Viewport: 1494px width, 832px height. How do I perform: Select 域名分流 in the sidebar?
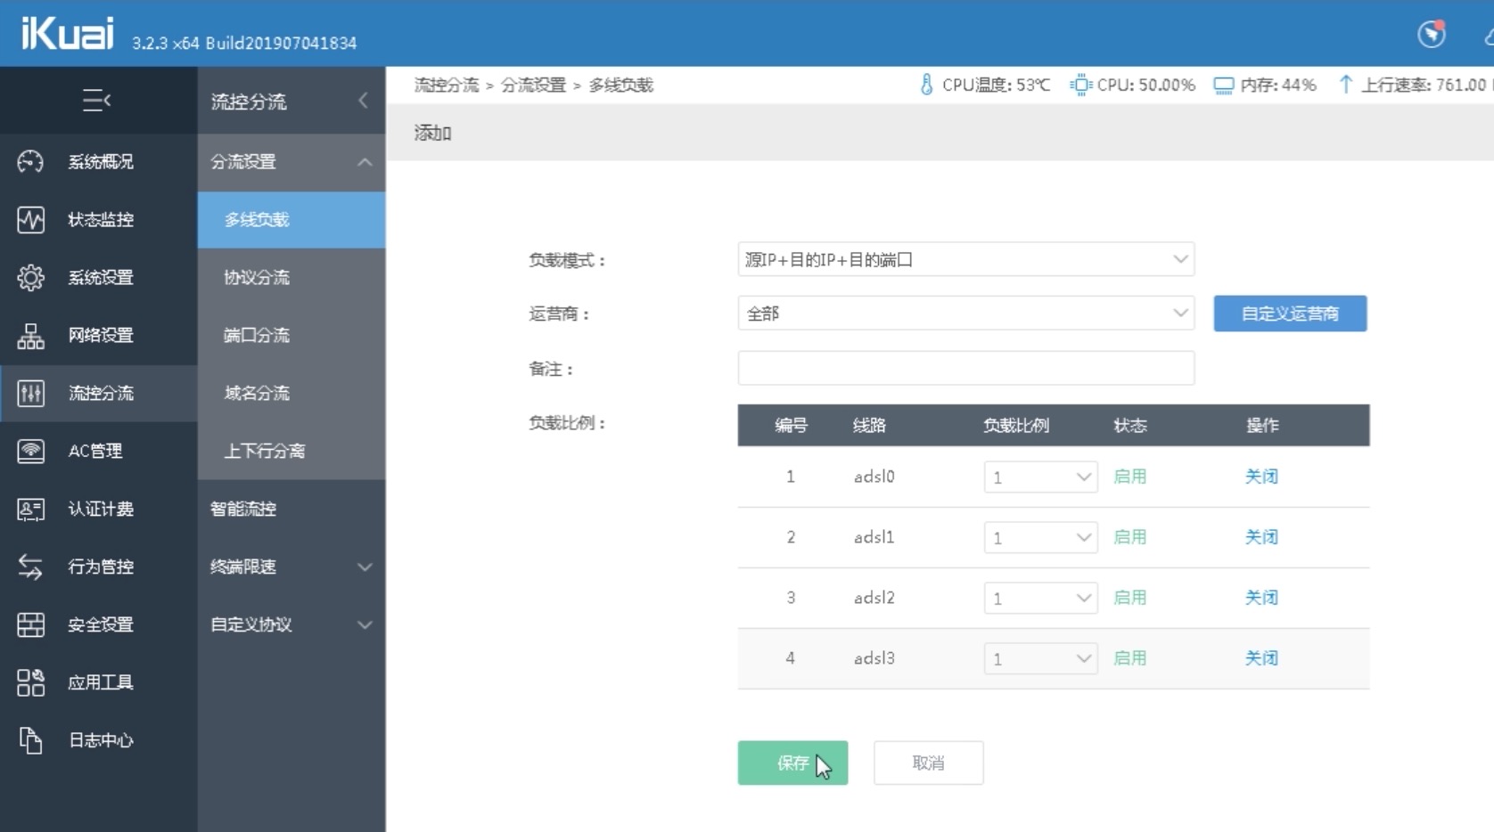click(x=258, y=393)
